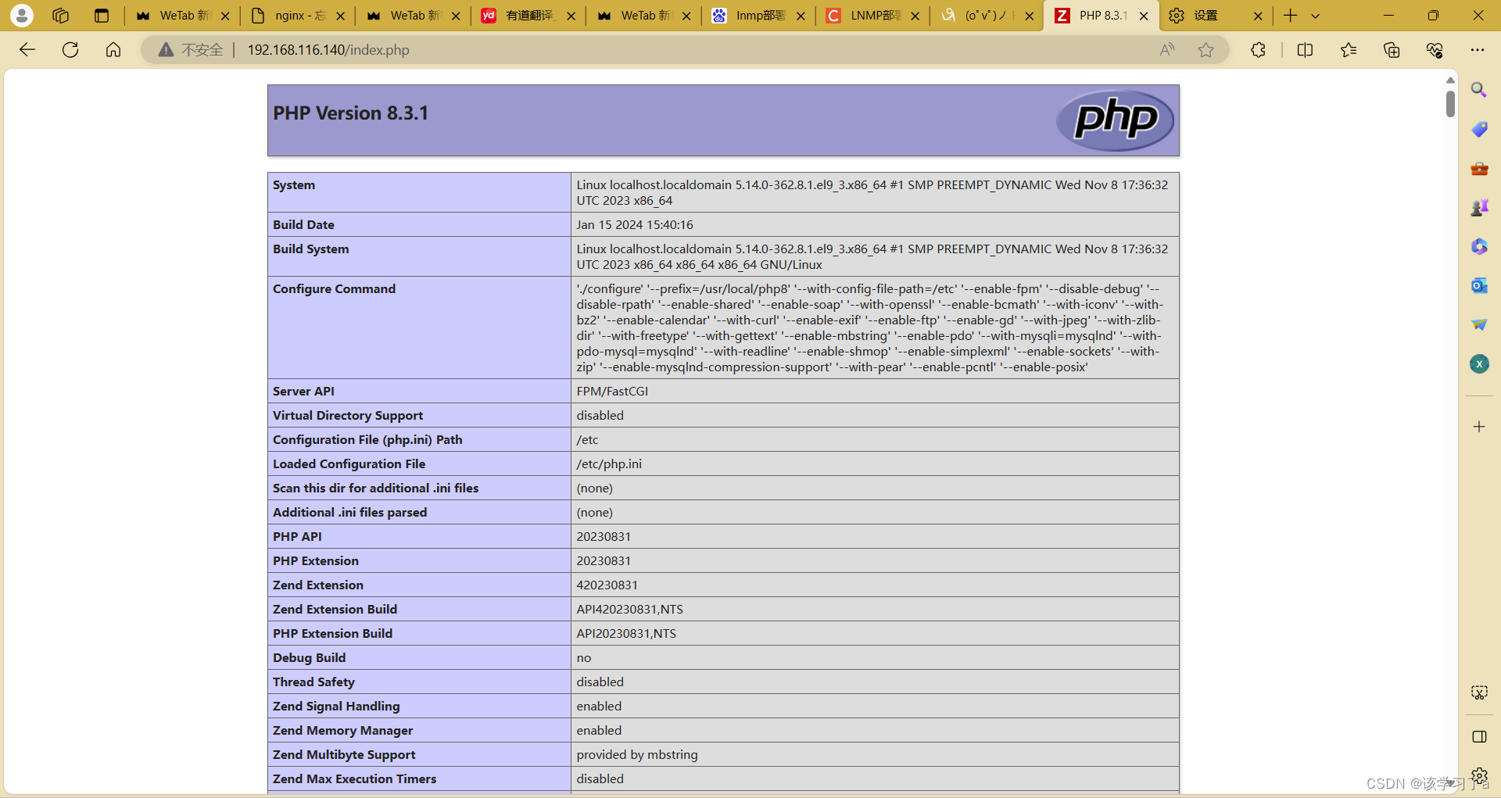
Task: Select the 'Thread Safety' row label
Action: pos(313,682)
